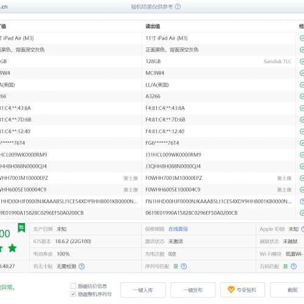Click the green check icon in the A3266 row
Viewport: 304px width, 304px height.
pyautogui.click(x=302, y=96)
